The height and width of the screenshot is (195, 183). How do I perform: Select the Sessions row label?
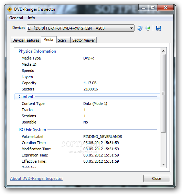coord(29,116)
